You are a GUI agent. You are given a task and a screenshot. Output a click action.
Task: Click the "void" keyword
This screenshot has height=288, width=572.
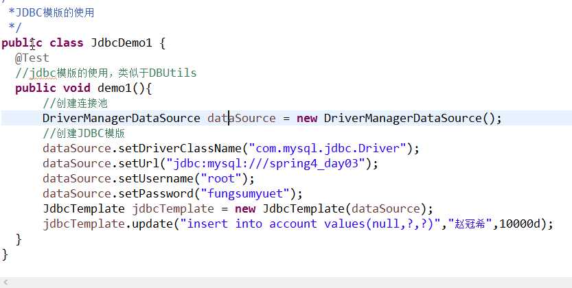click(x=77, y=88)
